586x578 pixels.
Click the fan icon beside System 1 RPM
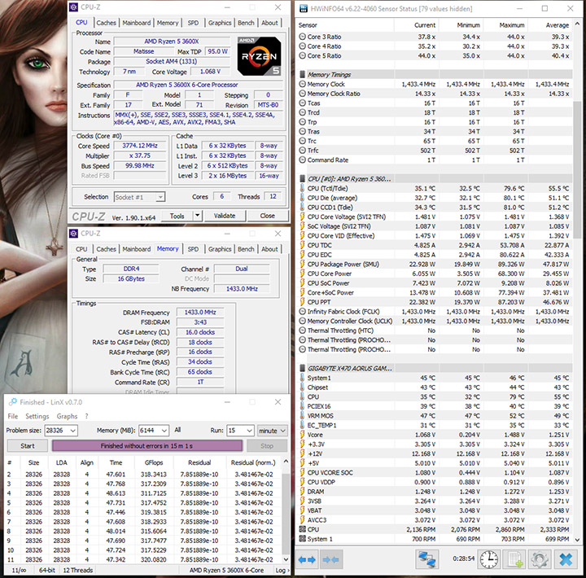coord(302,539)
